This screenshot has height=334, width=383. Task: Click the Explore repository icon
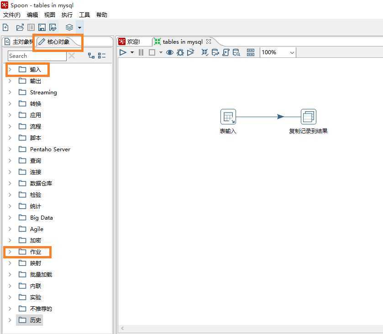pos(31,27)
